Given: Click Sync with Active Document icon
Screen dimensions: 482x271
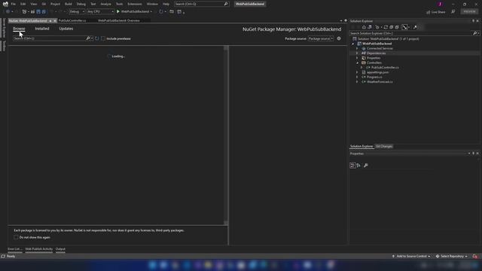Looking at the screenshot, I should point(386,27).
